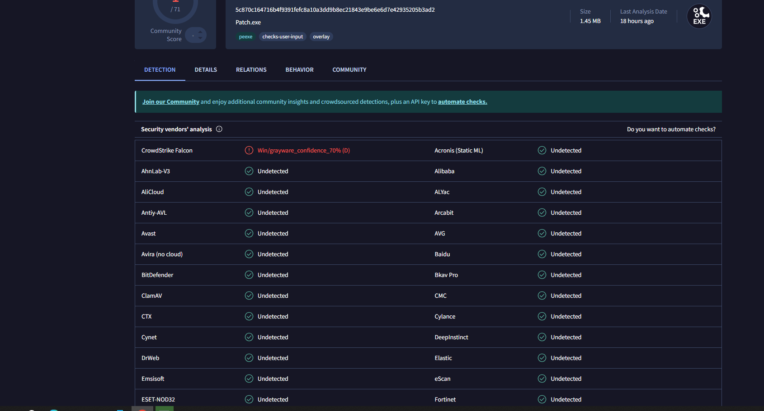The image size is (764, 411).
Task: Click the EXE file type icon
Action: [x=699, y=16]
